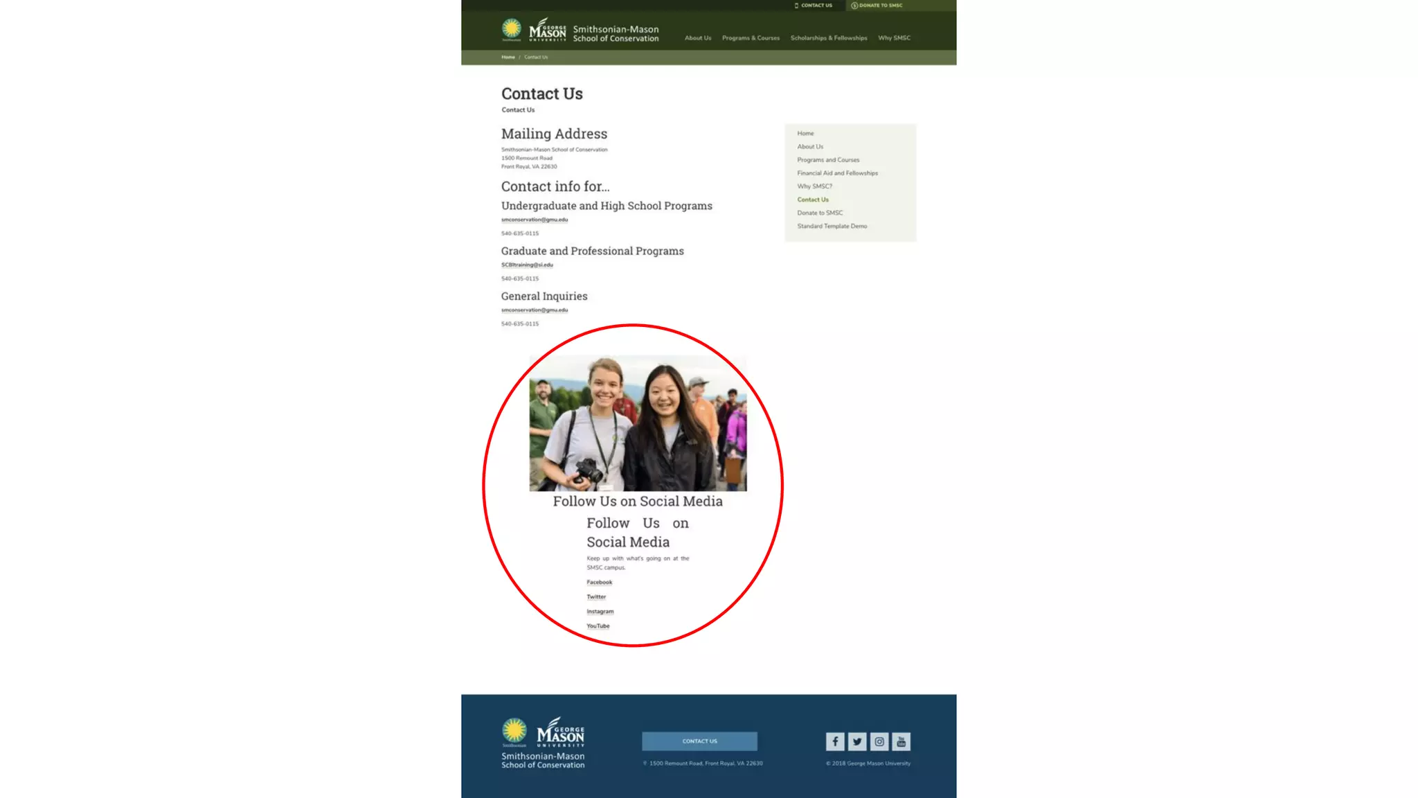Image resolution: width=1418 pixels, height=798 pixels.
Task: Click the 2018 George Mason University copyright text
Action: pos(868,763)
